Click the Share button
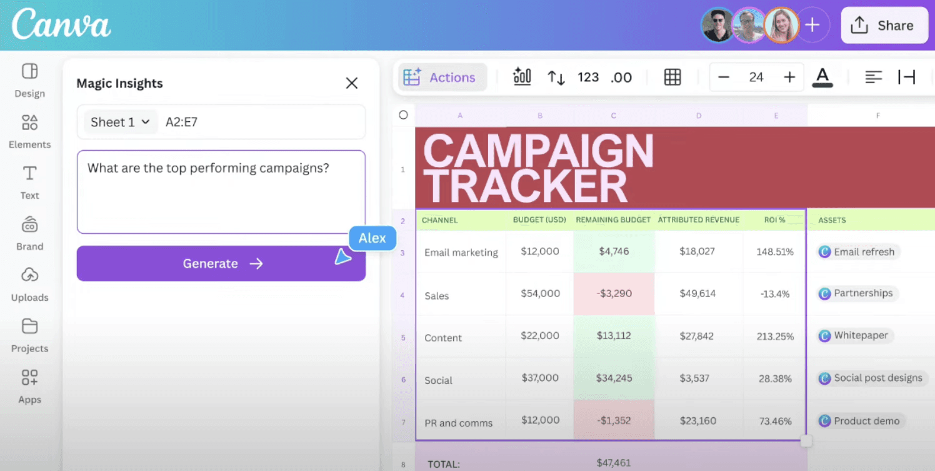This screenshot has height=471, width=935. click(884, 25)
